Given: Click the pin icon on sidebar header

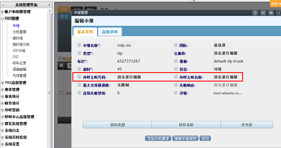Looking at the screenshot, I should pos(49,5).
